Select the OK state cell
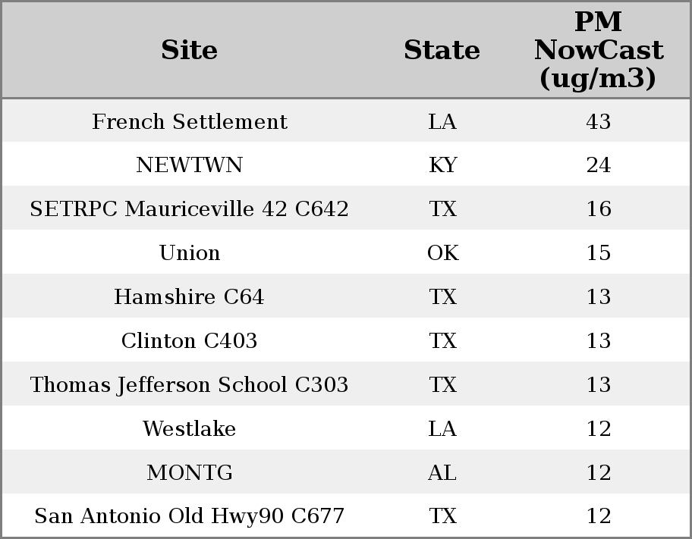This screenshot has width=692, height=539. [x=442, y=252]
